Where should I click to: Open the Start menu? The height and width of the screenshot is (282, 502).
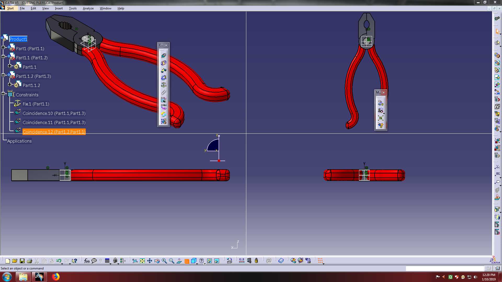10,8
